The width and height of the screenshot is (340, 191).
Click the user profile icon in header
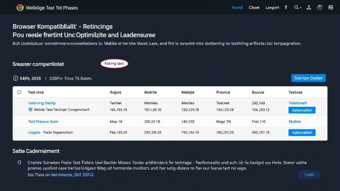pyautogui.click(x=309, y=7)
